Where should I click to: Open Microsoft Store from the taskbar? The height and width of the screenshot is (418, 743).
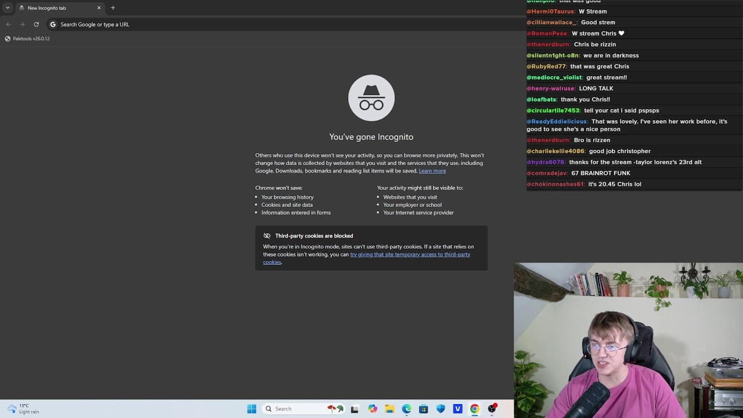click(424, 409)
